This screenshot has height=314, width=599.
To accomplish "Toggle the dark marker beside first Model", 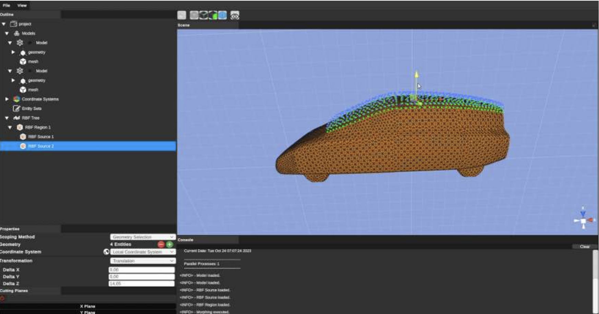I will (30, 43).
